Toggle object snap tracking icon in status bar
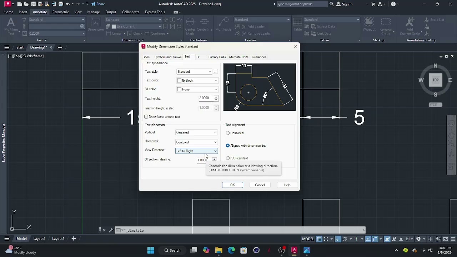This screenshot has width=457, height=257. [x=367, y=239]
